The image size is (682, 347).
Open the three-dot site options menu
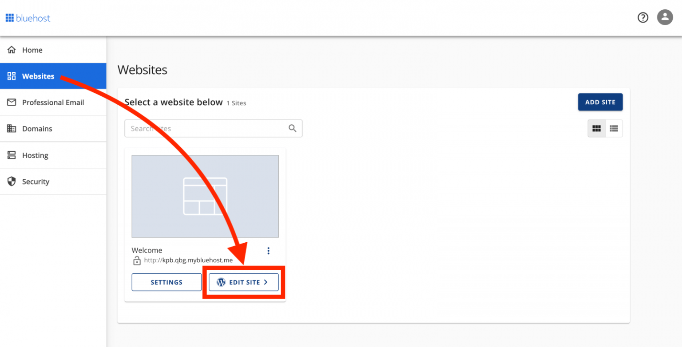click(268, 251)
